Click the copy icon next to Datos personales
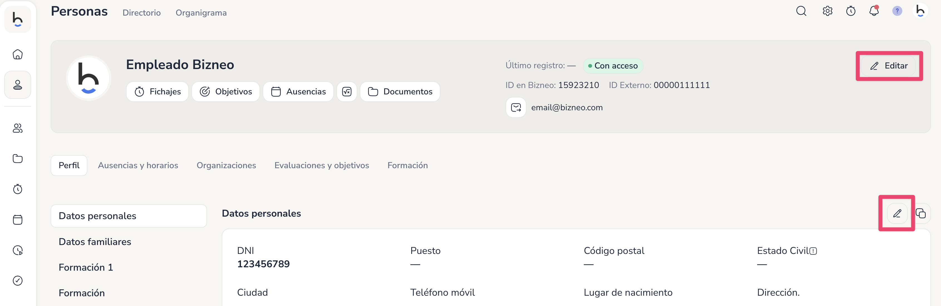 click(920, 213)
